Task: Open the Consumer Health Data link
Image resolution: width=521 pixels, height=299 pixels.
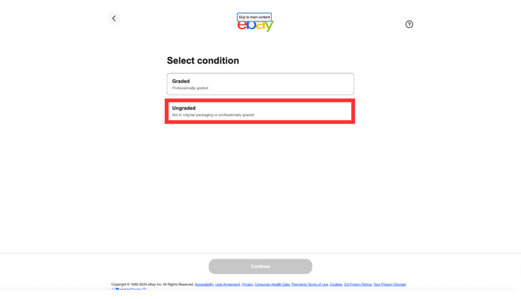Action: 272,284
